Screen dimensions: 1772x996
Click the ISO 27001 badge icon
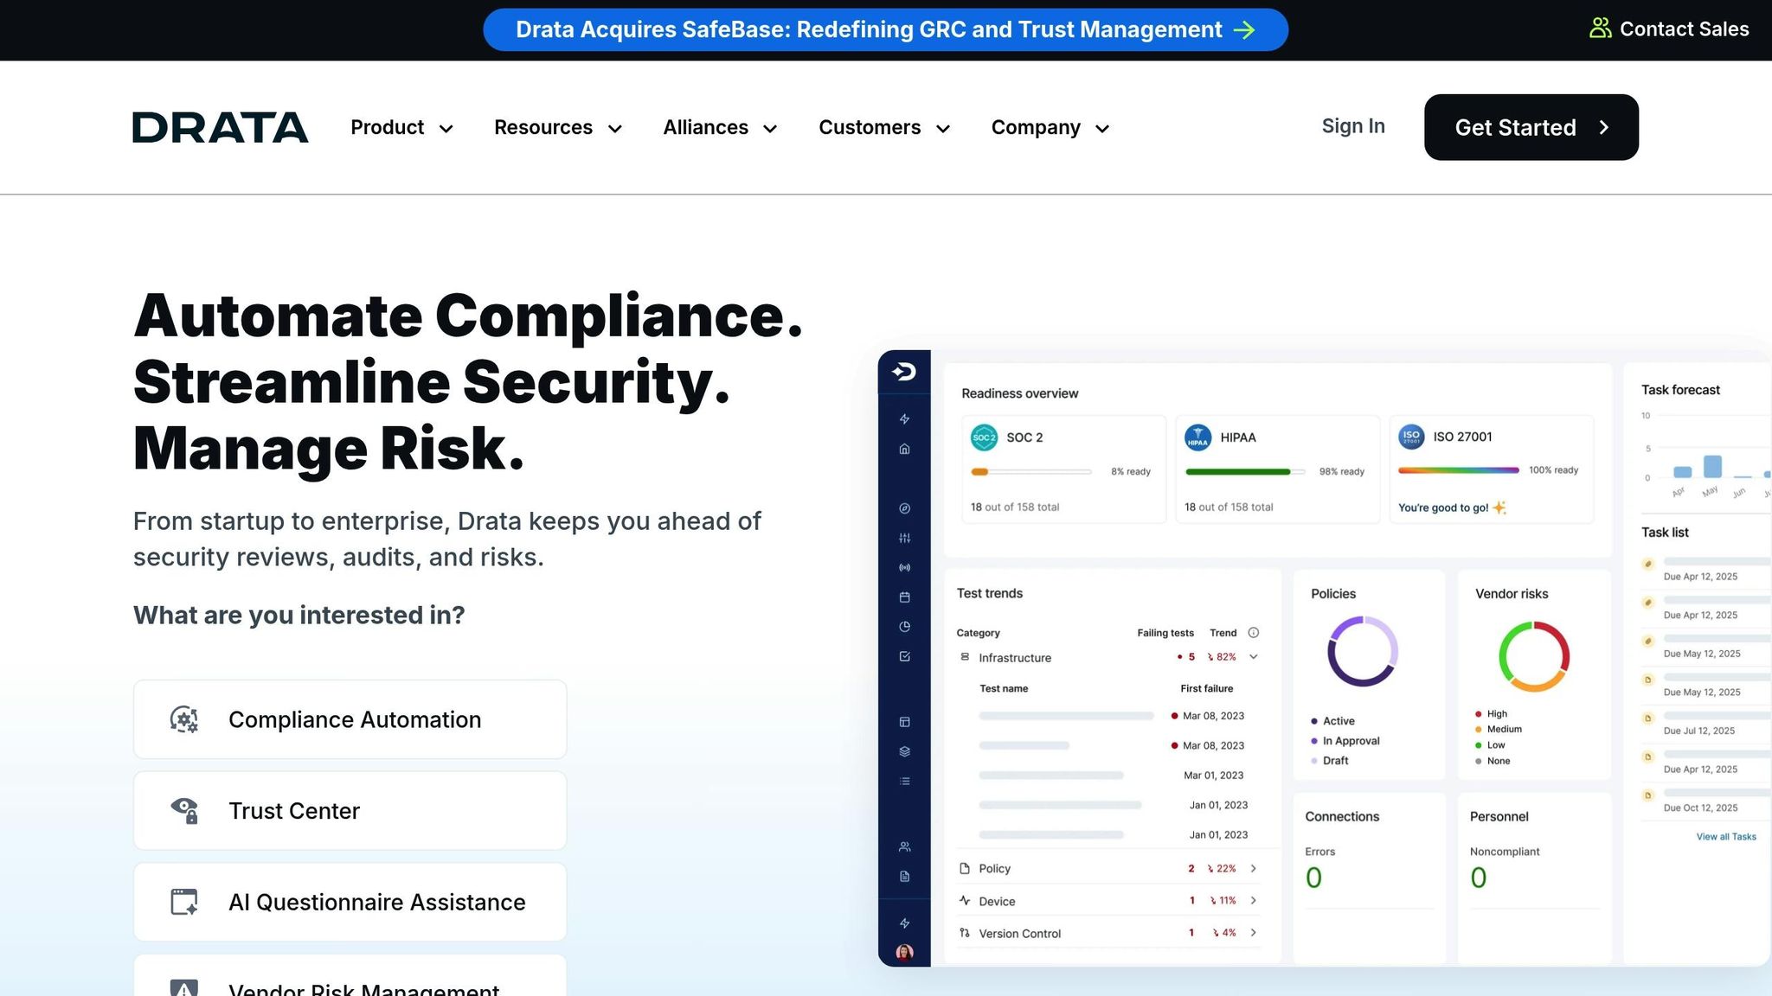(1411, 437)
